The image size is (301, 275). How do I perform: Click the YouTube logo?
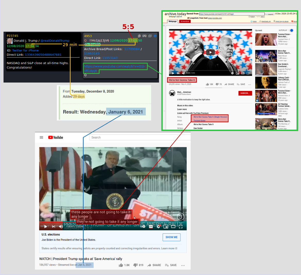click(x=55, y=137)
